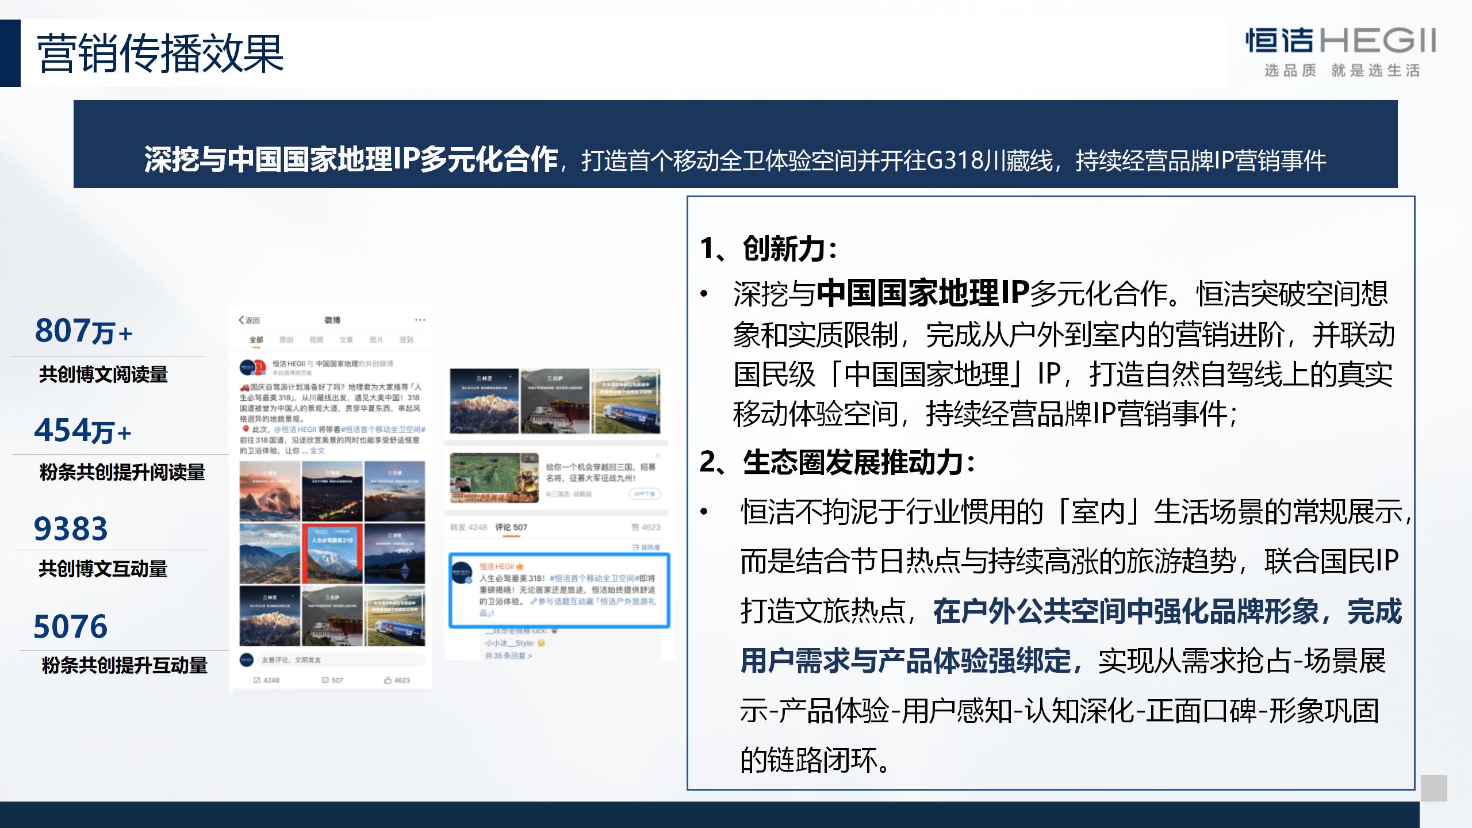Switch to the 评论 507 tab

[511, 527]
